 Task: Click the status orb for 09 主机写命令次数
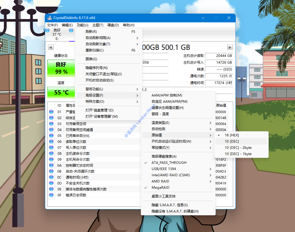tap(51, 159)
